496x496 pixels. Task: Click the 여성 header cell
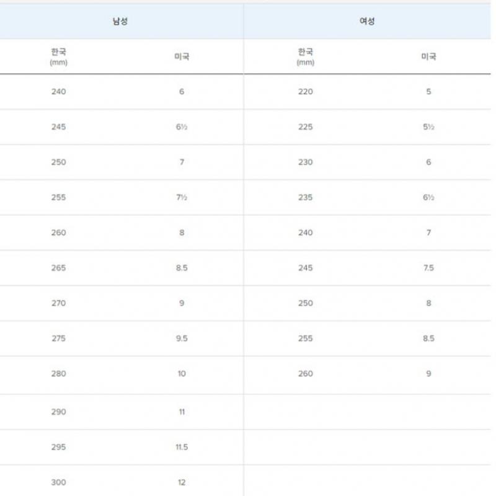367,21
